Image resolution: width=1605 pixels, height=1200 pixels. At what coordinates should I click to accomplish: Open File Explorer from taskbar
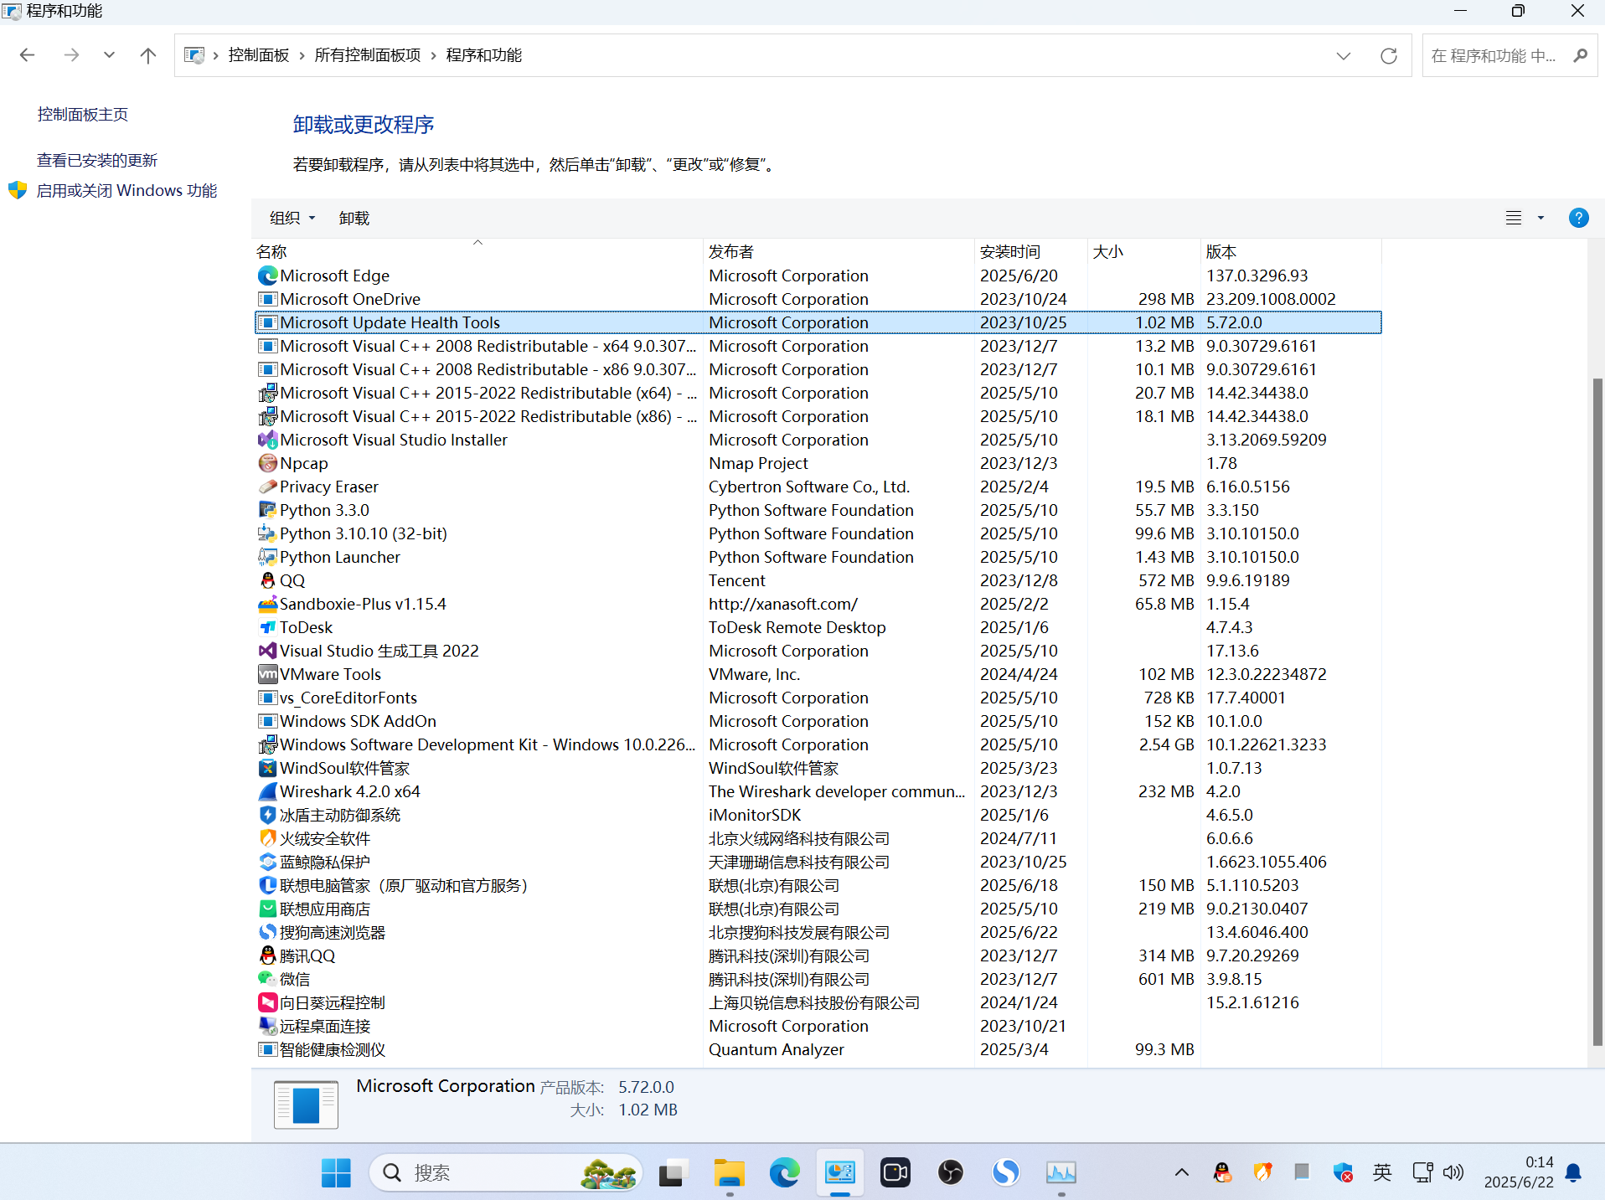[729, 1172]
